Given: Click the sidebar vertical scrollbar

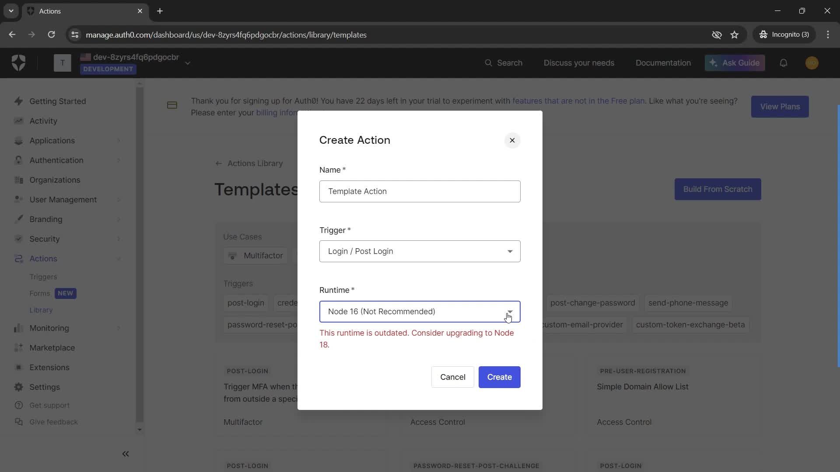Looking at the screenshot, I should (x=140, y=256).
